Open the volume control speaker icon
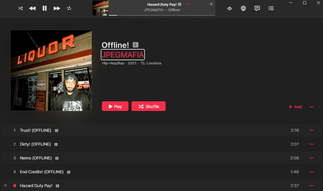This screenshot has width=323, height=191. 230,8
